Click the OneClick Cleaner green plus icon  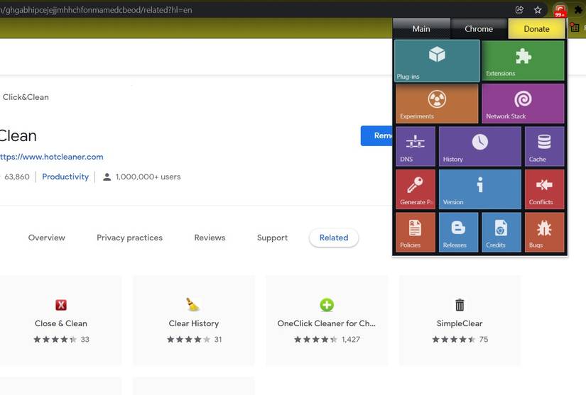(x=327, y=305)
